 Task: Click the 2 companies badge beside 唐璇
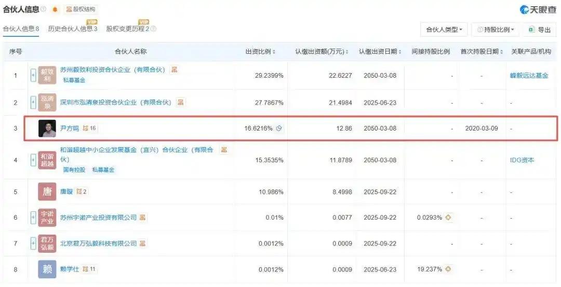click(x=82, y=192)
